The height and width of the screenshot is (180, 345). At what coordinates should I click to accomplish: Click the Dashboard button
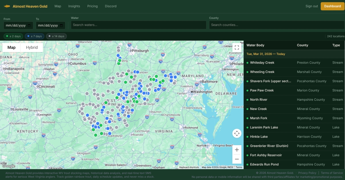click(332, 6)
